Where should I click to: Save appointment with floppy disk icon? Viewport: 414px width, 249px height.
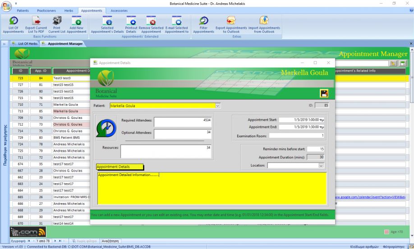click(x=324, y=93)
